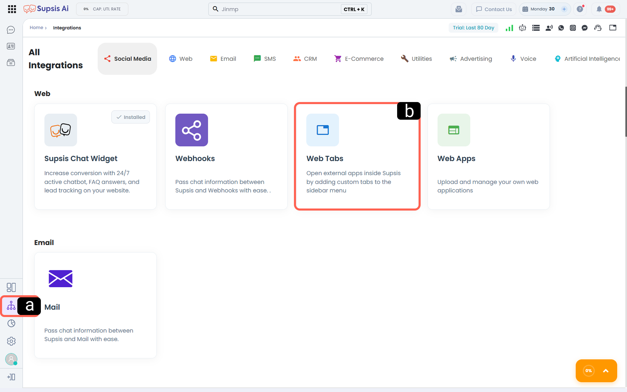Open the settings gear in sidebar

11,341
